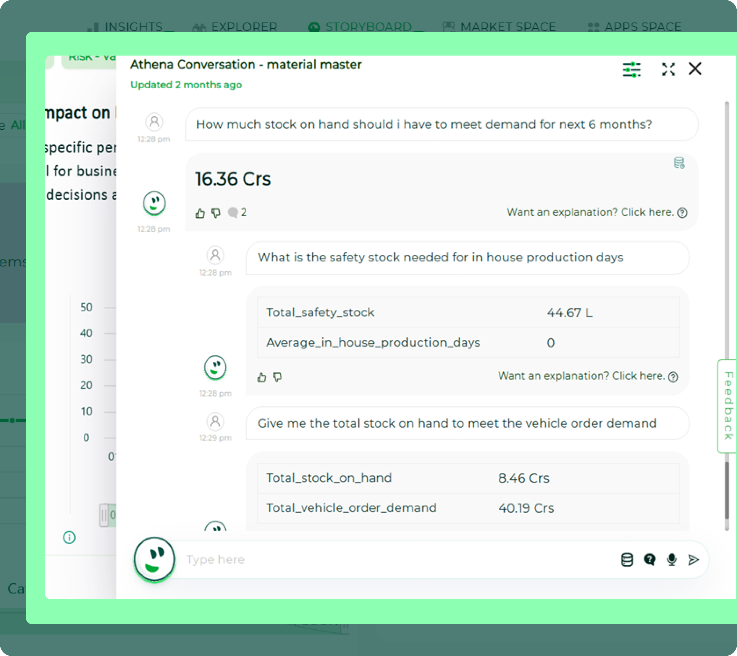Click the 16.36 Crs answer value

click(x=233, y=179)
